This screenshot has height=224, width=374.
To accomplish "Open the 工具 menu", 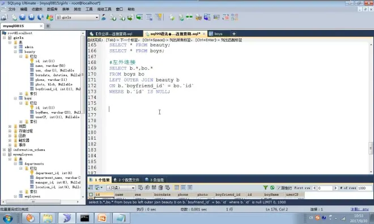I will click(89, 9).
